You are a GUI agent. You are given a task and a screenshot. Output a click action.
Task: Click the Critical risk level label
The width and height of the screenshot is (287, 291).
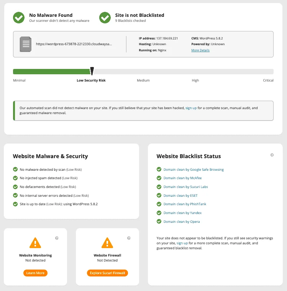click(x=268, y=80)
